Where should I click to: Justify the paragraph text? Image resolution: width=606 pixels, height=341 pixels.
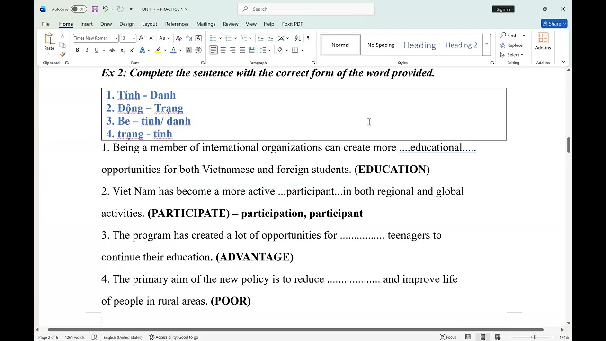click(242, 50)
